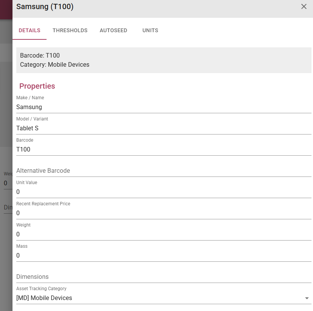This screenshot has height=311, width=313.
Task: Open the Autoseed tab
Action: pos(114,30)
